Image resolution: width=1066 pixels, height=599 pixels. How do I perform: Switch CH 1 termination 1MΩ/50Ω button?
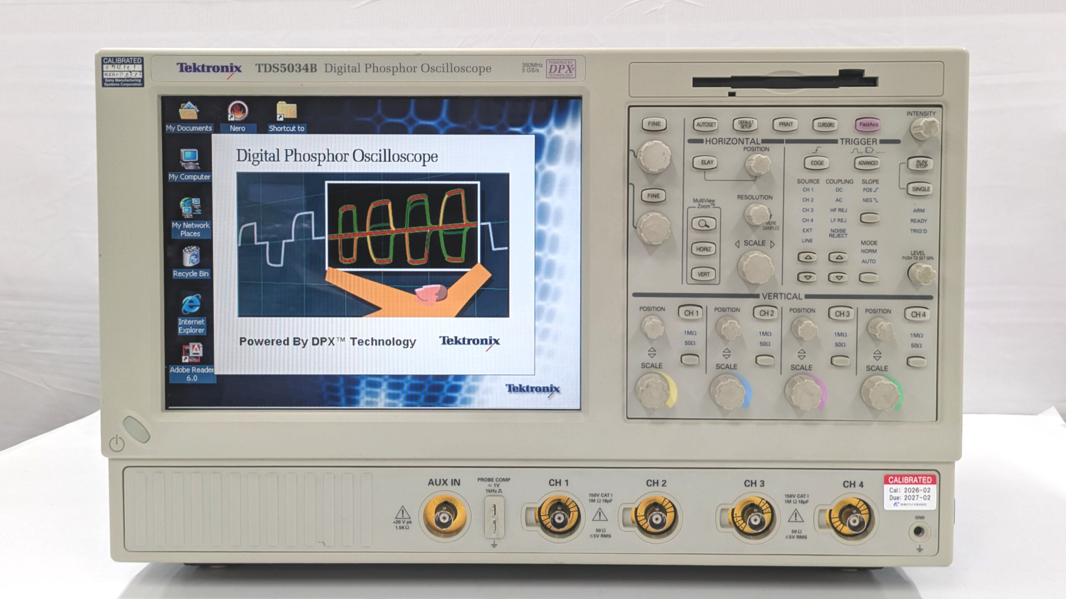click(x=690, y=359)
